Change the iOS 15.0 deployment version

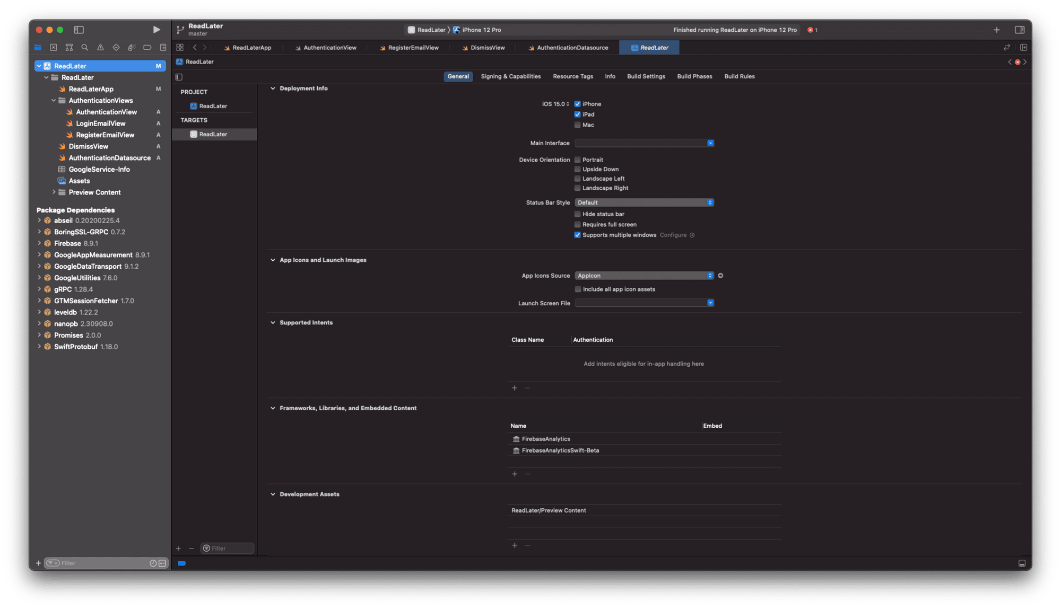555,104
